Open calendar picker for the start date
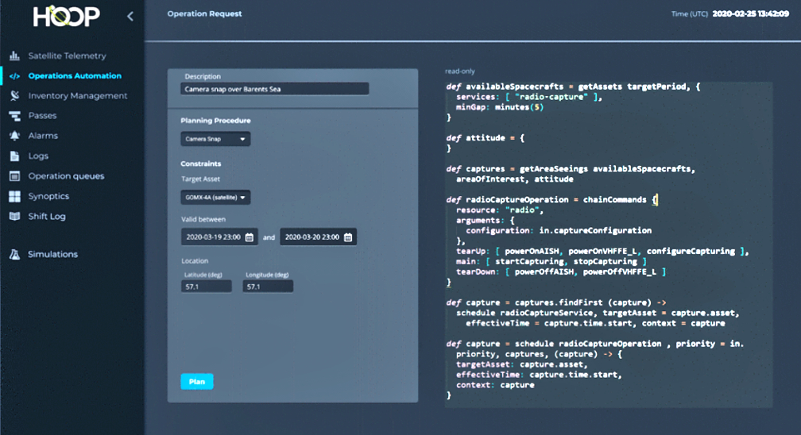 coord(249,237)
